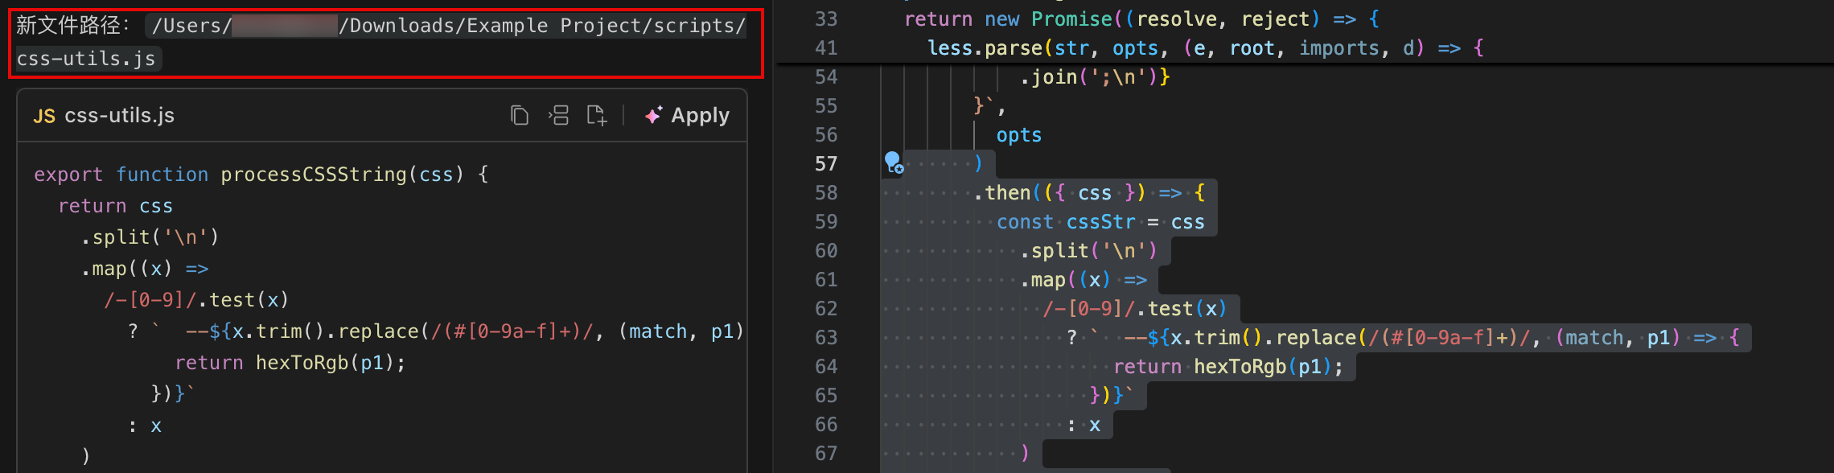
Task: Click the create-new-file icon beside Apply
Action: [597, 116]
